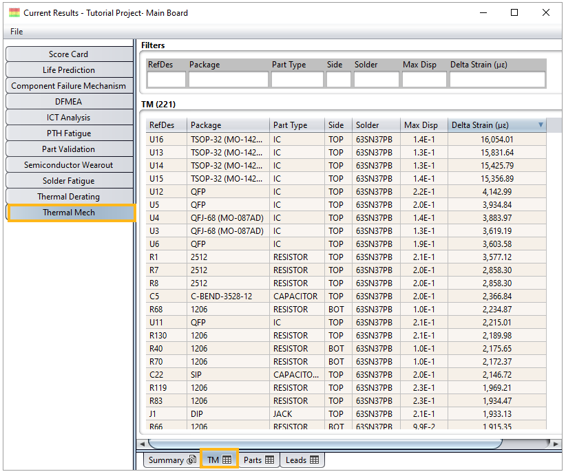
Task: Open the Thermal Derating results
Action: (68, 197)
